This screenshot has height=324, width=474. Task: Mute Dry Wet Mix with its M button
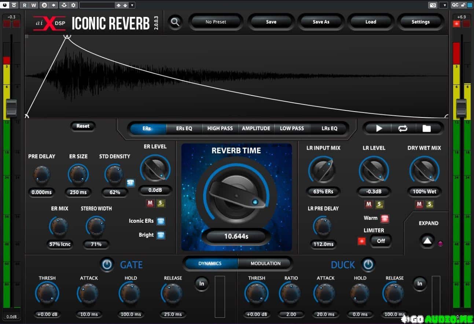419,204
